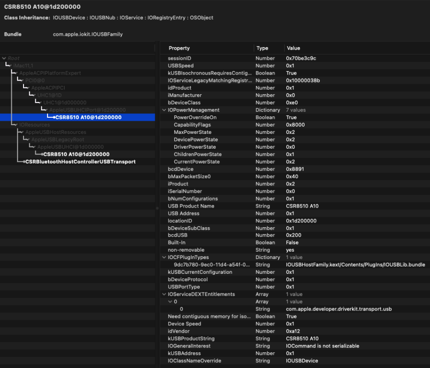Image resolution: width=430 pixels, height=368 pixels.
Task: Click the kUSBAddress property
Action: click(184, 353)
